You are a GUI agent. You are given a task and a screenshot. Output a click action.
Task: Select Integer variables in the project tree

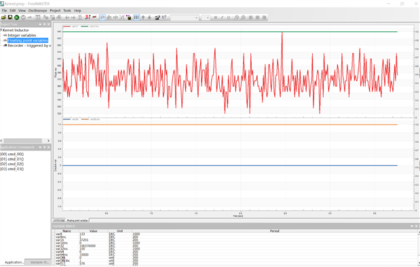pos(22,35)
